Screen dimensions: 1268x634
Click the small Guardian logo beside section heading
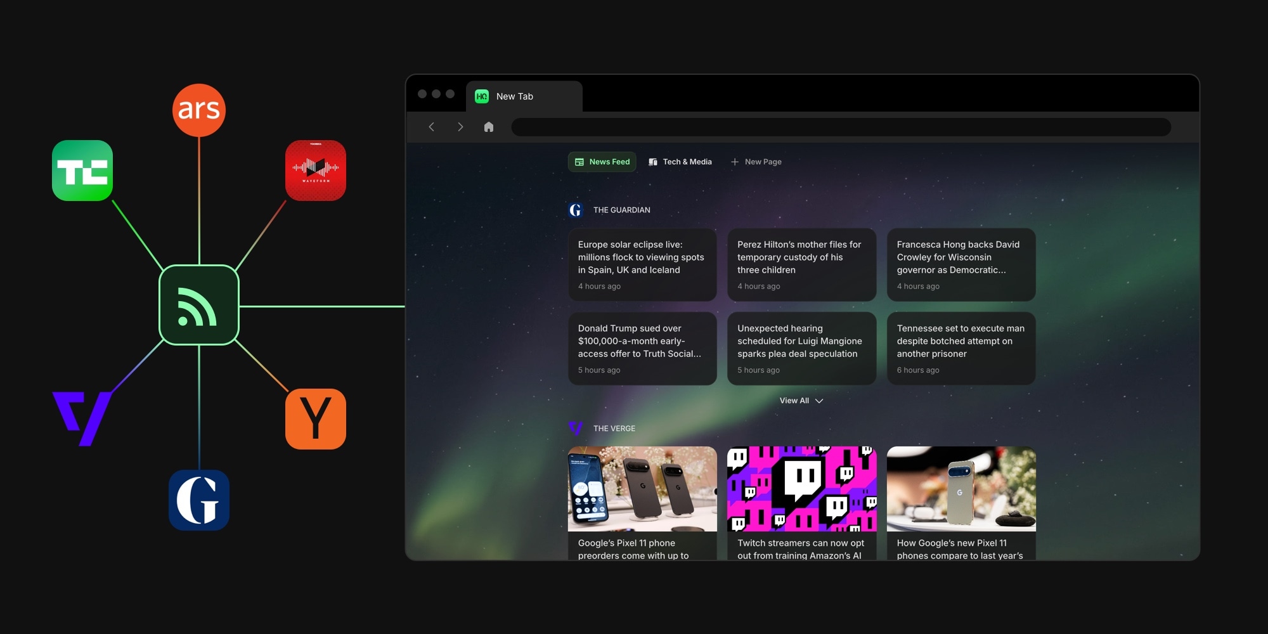pyautogui.click(x=576, y=210)
